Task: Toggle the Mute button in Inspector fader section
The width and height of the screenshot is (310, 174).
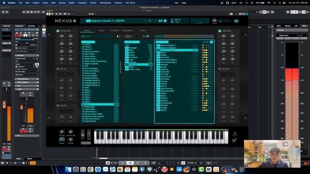Action: pyautogui.click(x=23, y=93)
